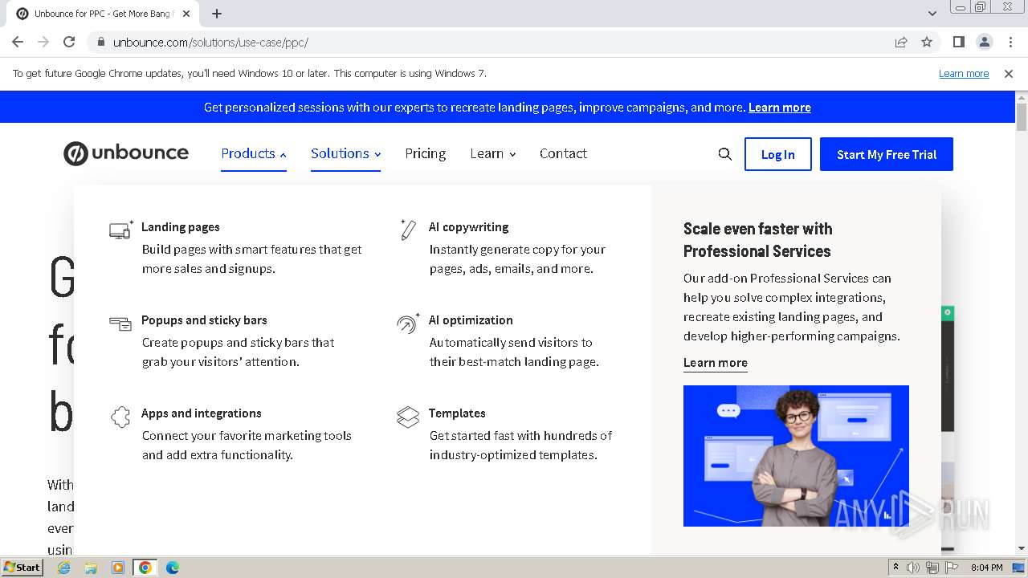This screenshot has width=1028, height=578.
Task: Click Learn more under Professional Services
Action: pos(716,363)
